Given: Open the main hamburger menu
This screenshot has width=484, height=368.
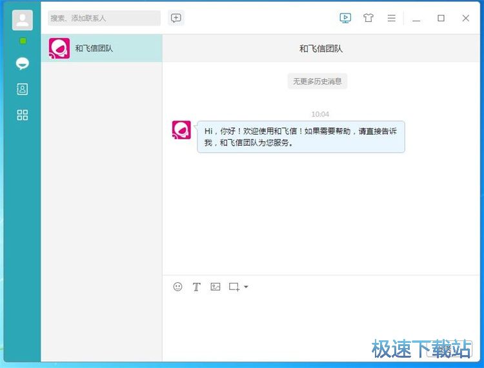Looking at the screenshot, I should [x=391, y=18].
